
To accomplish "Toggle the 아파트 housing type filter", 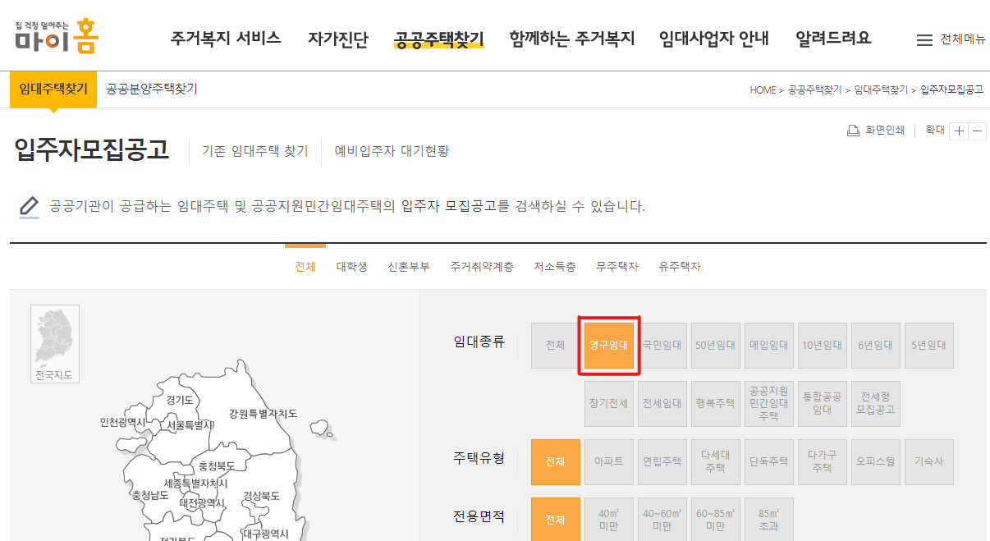I will [608, 461].
